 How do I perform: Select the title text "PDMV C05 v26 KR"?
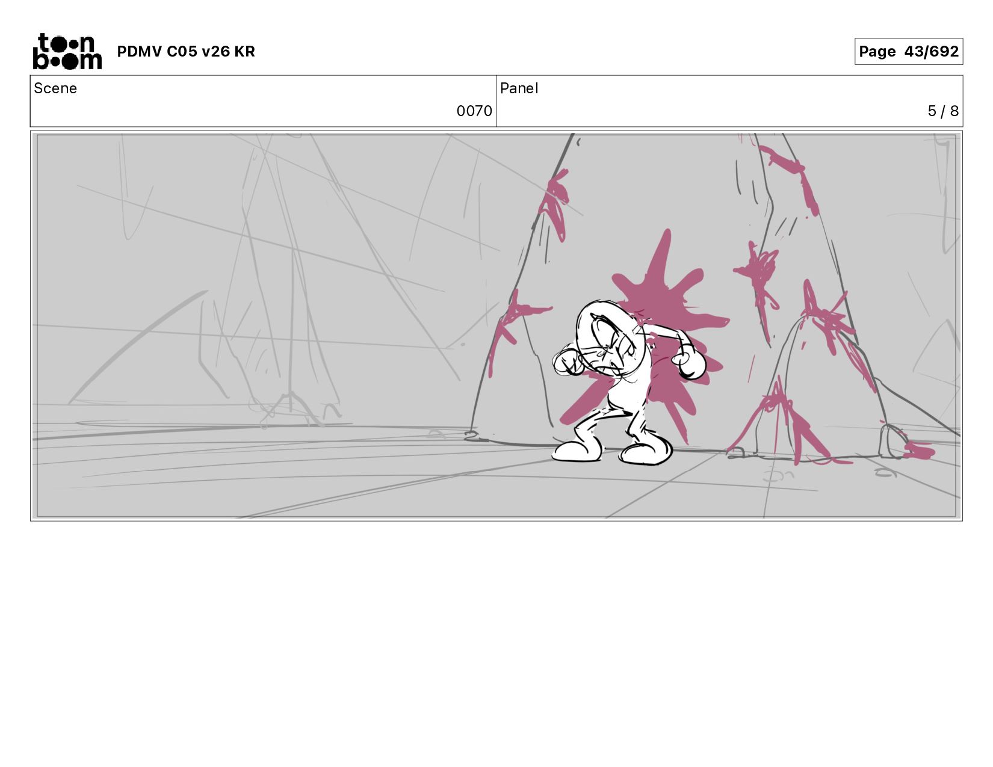[x=186, y=52]
